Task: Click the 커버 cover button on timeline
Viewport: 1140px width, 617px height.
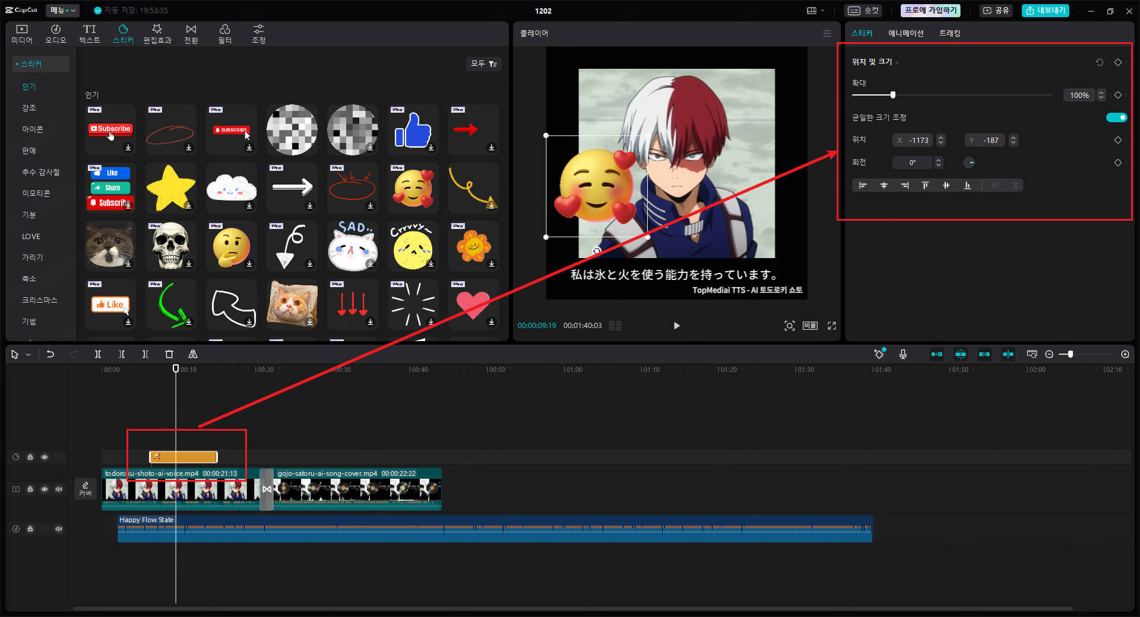Action: pyautogui.click(x=85, y=489)
